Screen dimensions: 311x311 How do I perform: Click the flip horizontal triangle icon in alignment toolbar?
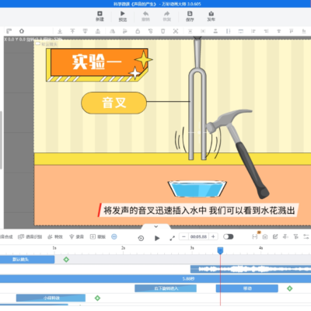(x=112, y=31)
